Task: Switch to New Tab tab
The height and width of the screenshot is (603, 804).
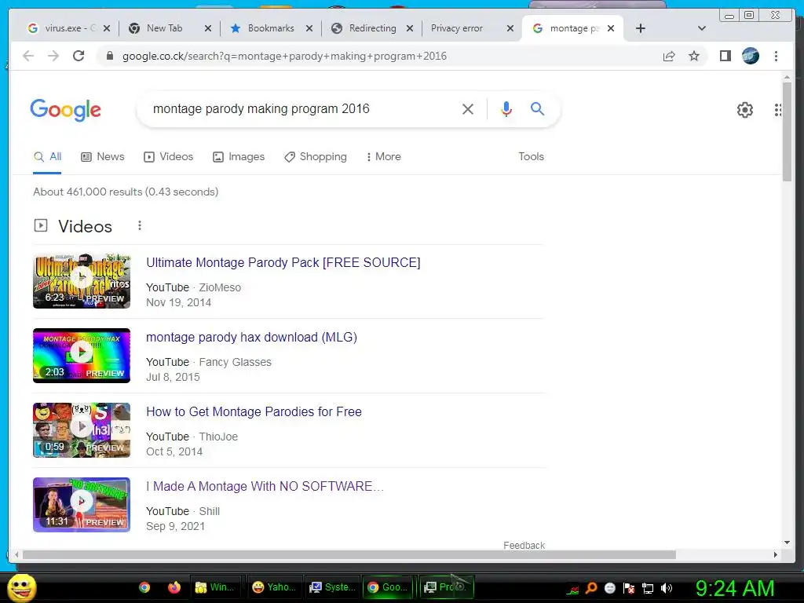Action: pos(169,28)
